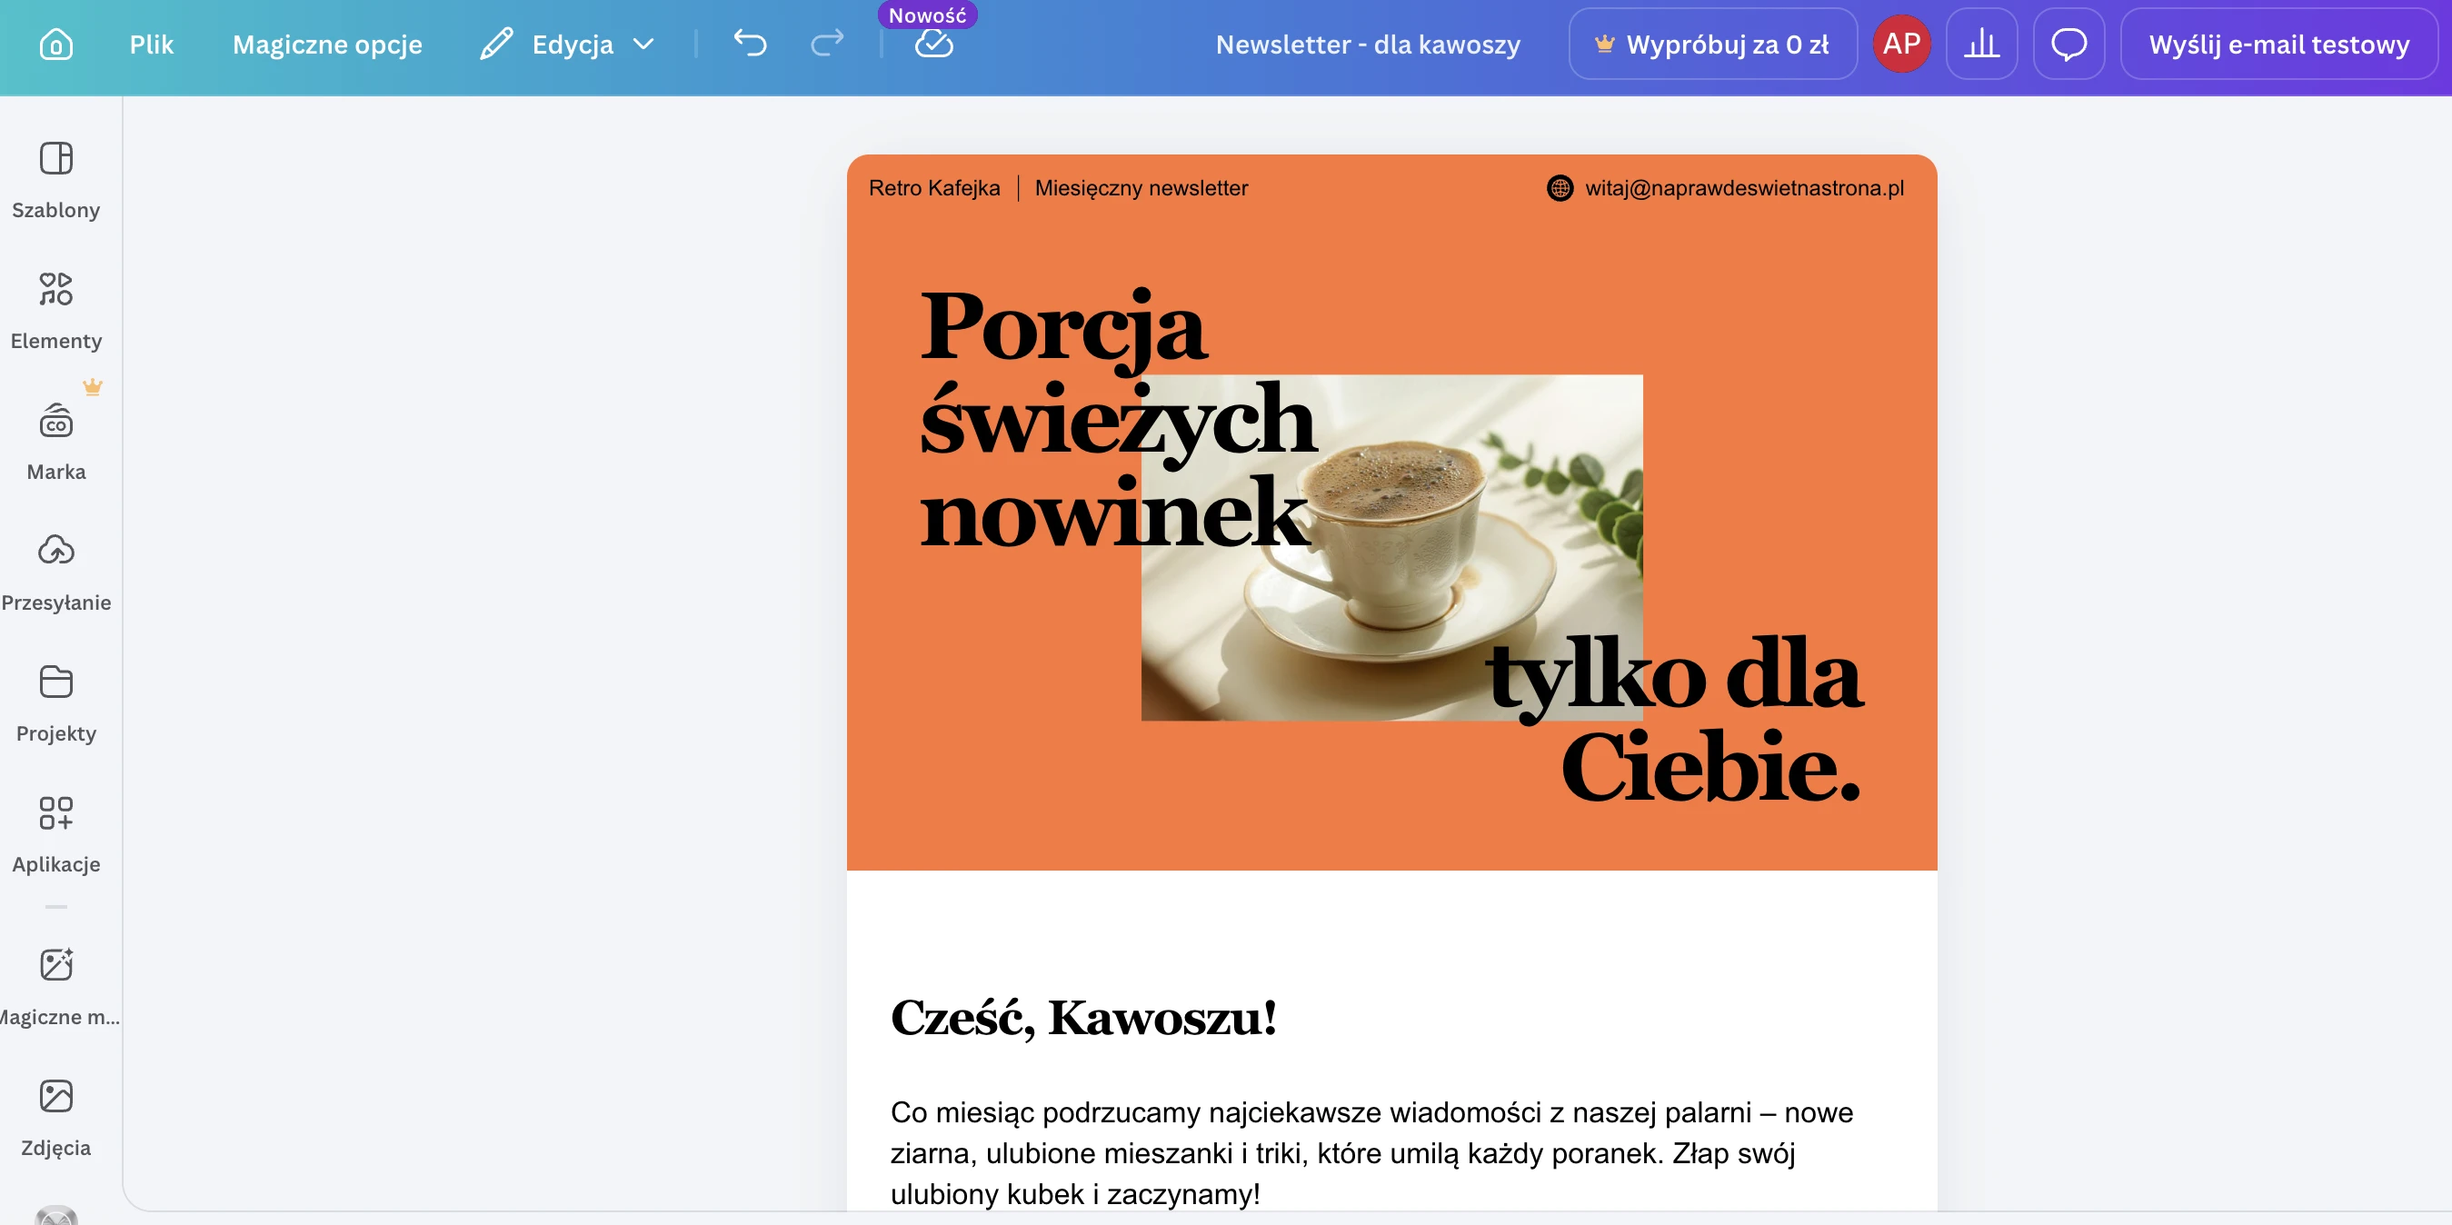Open the Aplikacje panel
The height and width of the screenshot is (1225, 2452).
(56, 835)
